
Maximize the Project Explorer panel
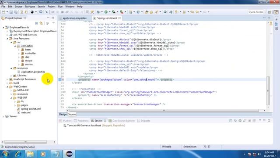pyautogui.click(x=53, y=18)
